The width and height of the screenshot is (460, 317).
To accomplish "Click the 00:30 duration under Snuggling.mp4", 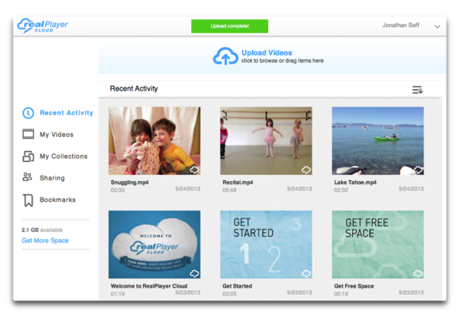I will click(117, 191).
